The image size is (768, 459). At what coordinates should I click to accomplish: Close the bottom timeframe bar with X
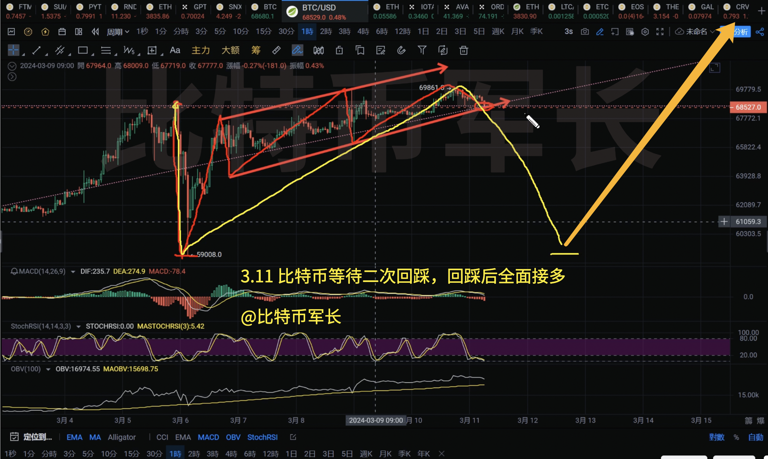click(x=442, y=453)
